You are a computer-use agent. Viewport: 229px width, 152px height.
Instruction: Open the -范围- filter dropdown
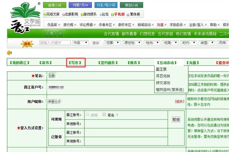[x=112, y=43]
